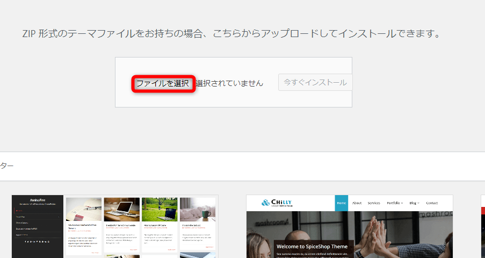Click the ファイルを選択 file chooser button

(x=163, y=83)
